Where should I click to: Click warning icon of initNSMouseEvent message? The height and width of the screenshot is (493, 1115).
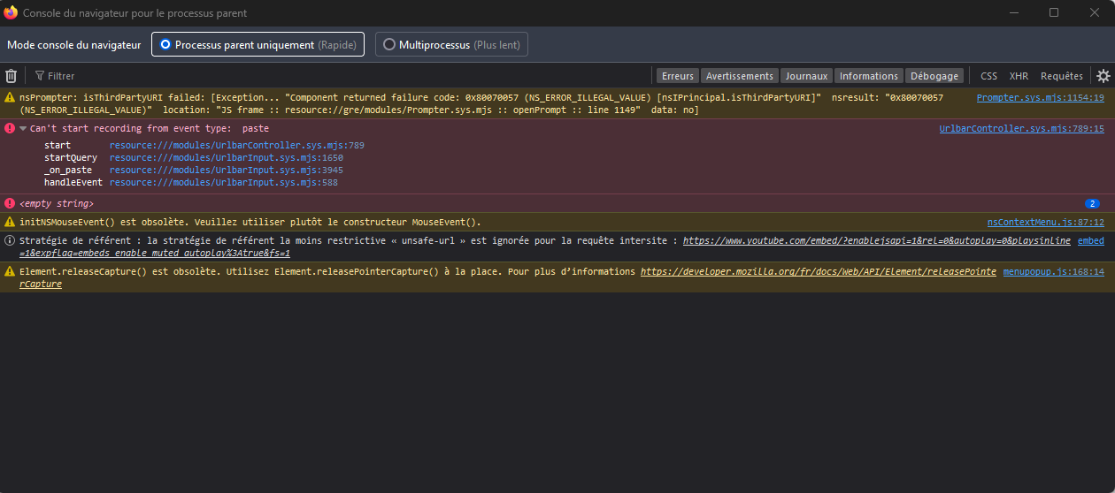(x=10, y=222)
